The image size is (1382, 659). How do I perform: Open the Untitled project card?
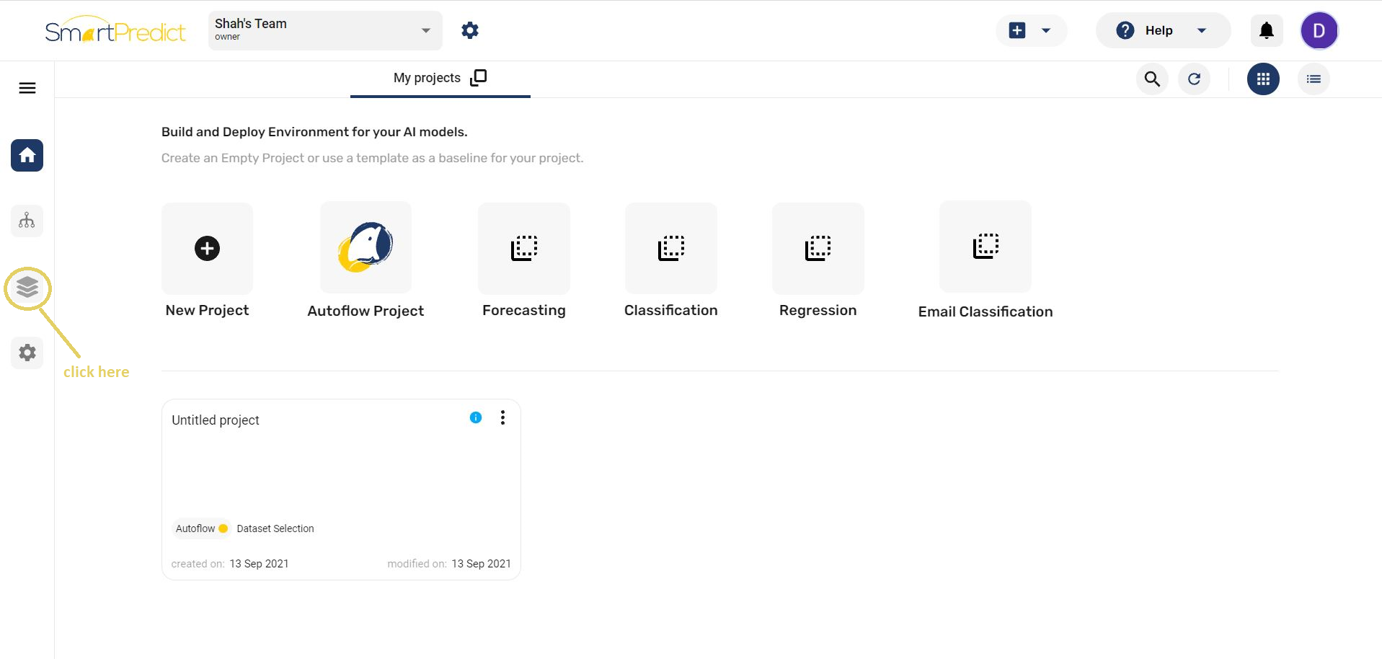click(341, 490)
